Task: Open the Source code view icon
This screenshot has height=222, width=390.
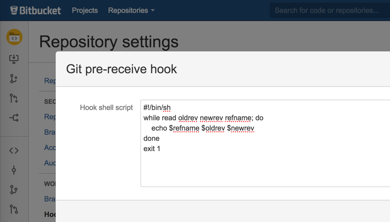Action: click(14, 150)
